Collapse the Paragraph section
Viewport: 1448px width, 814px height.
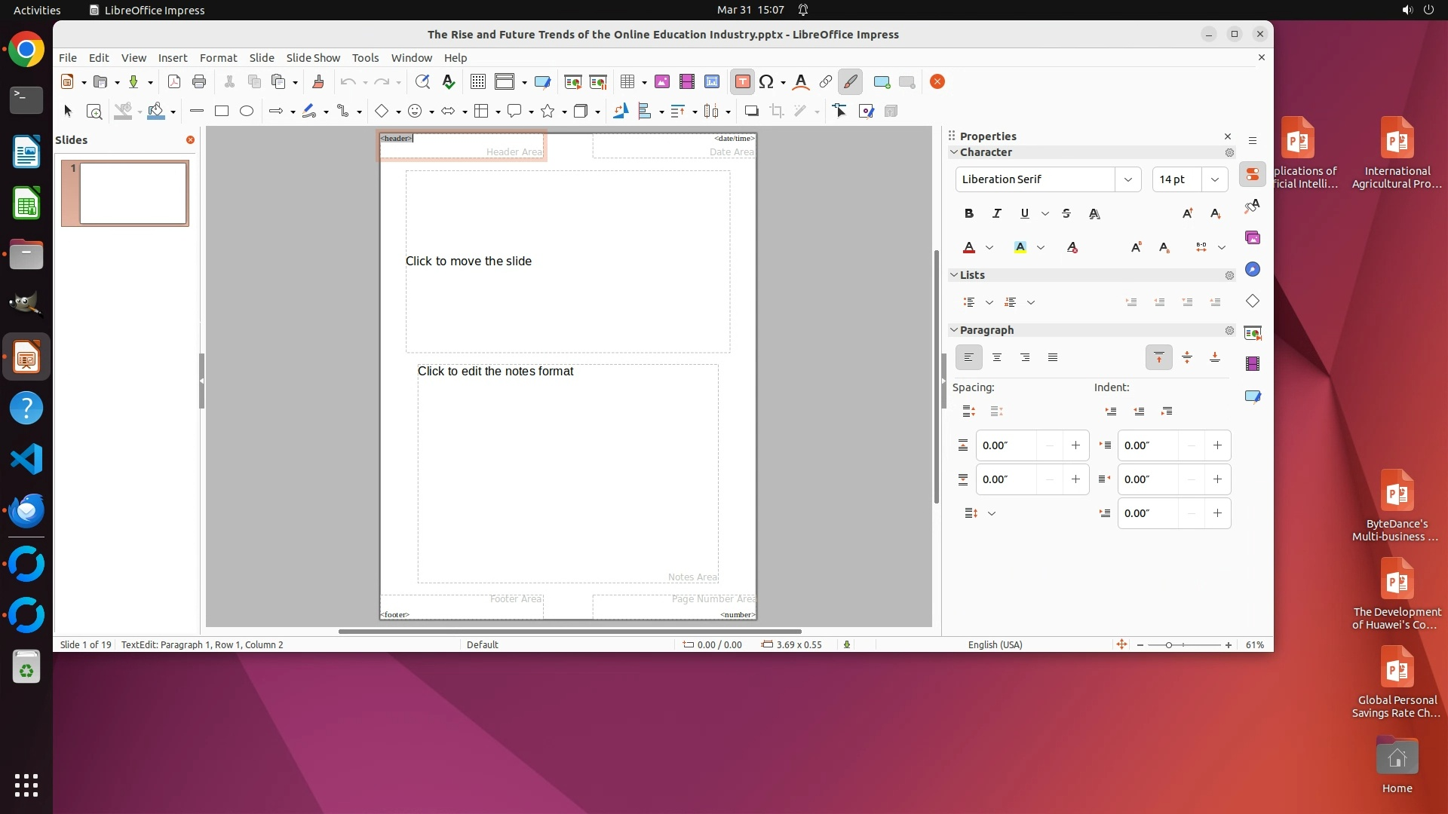[x=954, y=330]
